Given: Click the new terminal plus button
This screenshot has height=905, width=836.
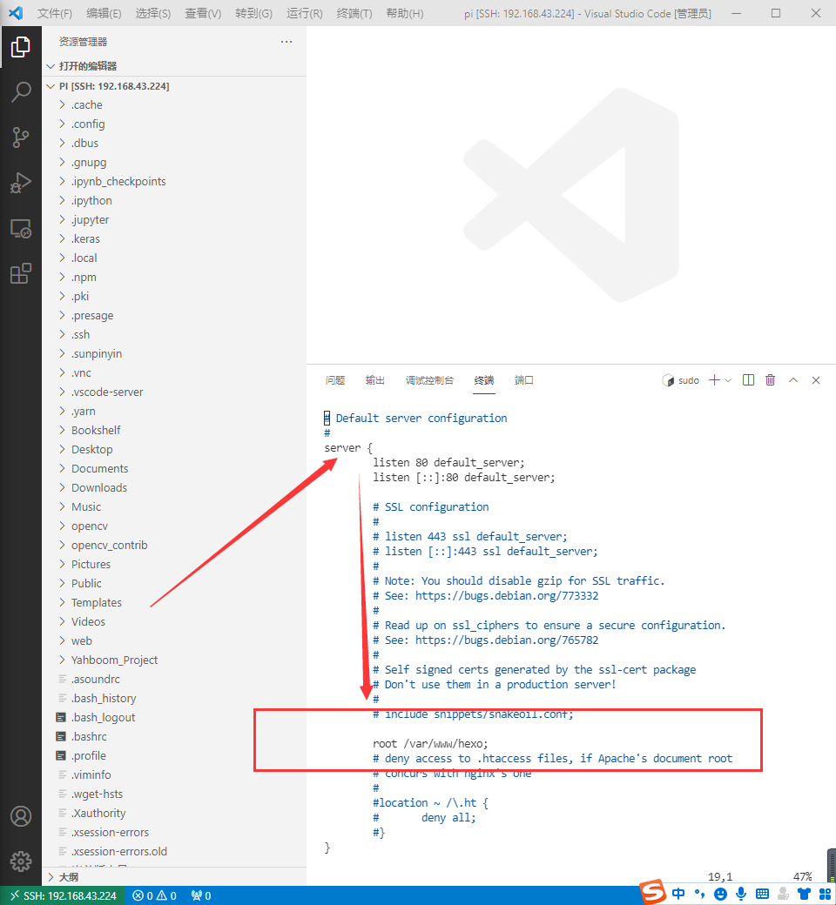Looking at the screenshot, I should [715, 379].
